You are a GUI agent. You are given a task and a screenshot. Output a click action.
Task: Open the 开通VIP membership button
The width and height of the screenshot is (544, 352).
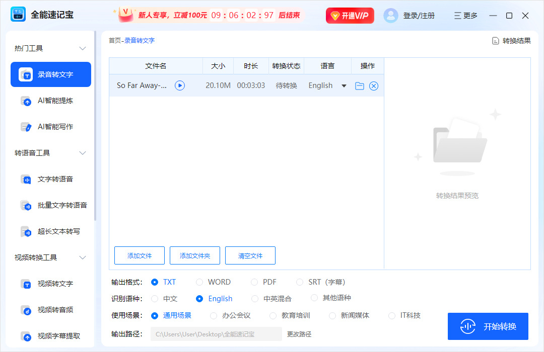pyautogui.click(x=350, y=16)
